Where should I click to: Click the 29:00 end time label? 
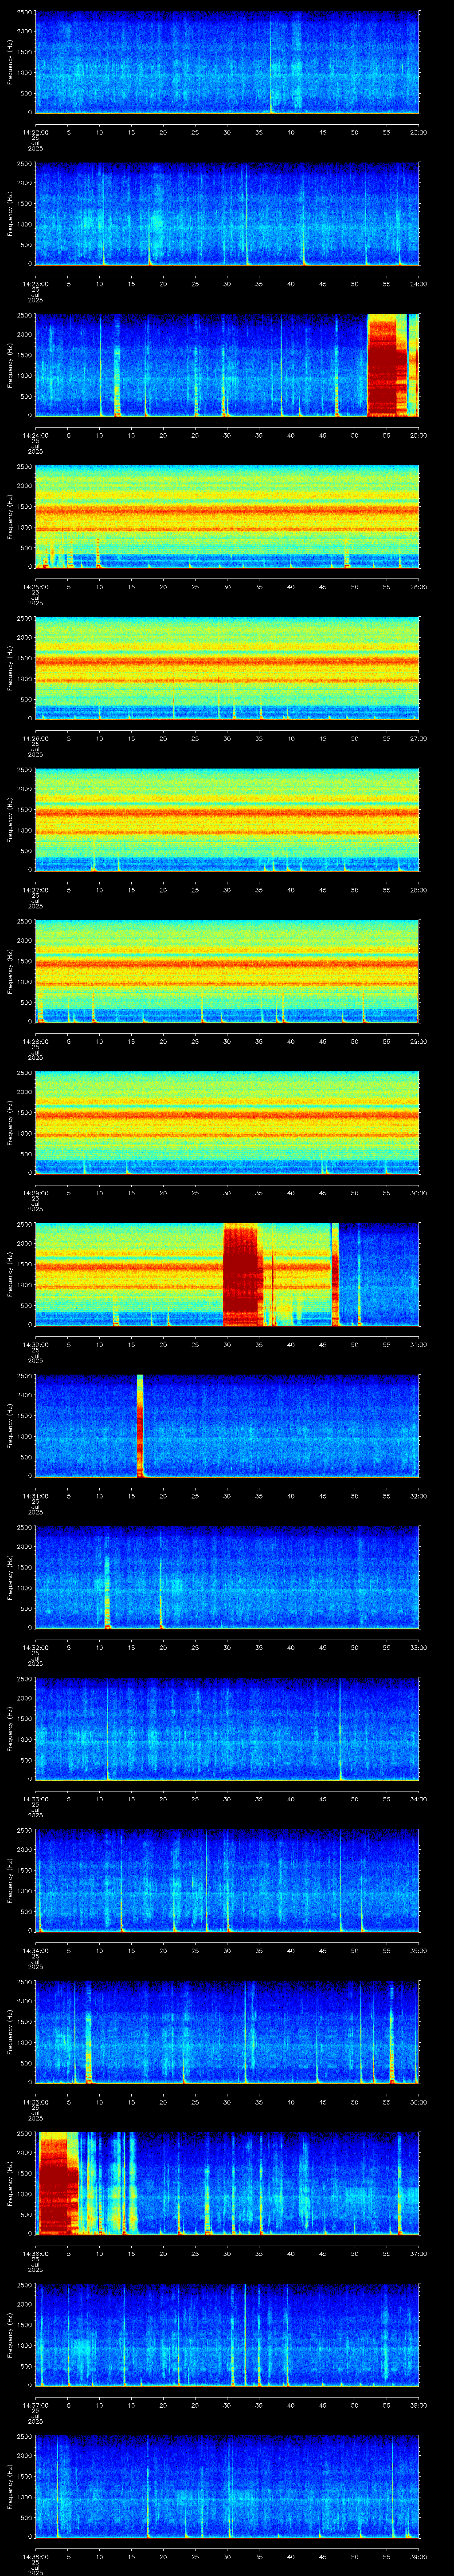(x=418, y=1042)
